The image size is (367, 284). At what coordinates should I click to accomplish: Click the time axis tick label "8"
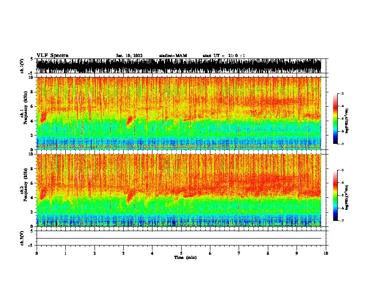(268, 253)
